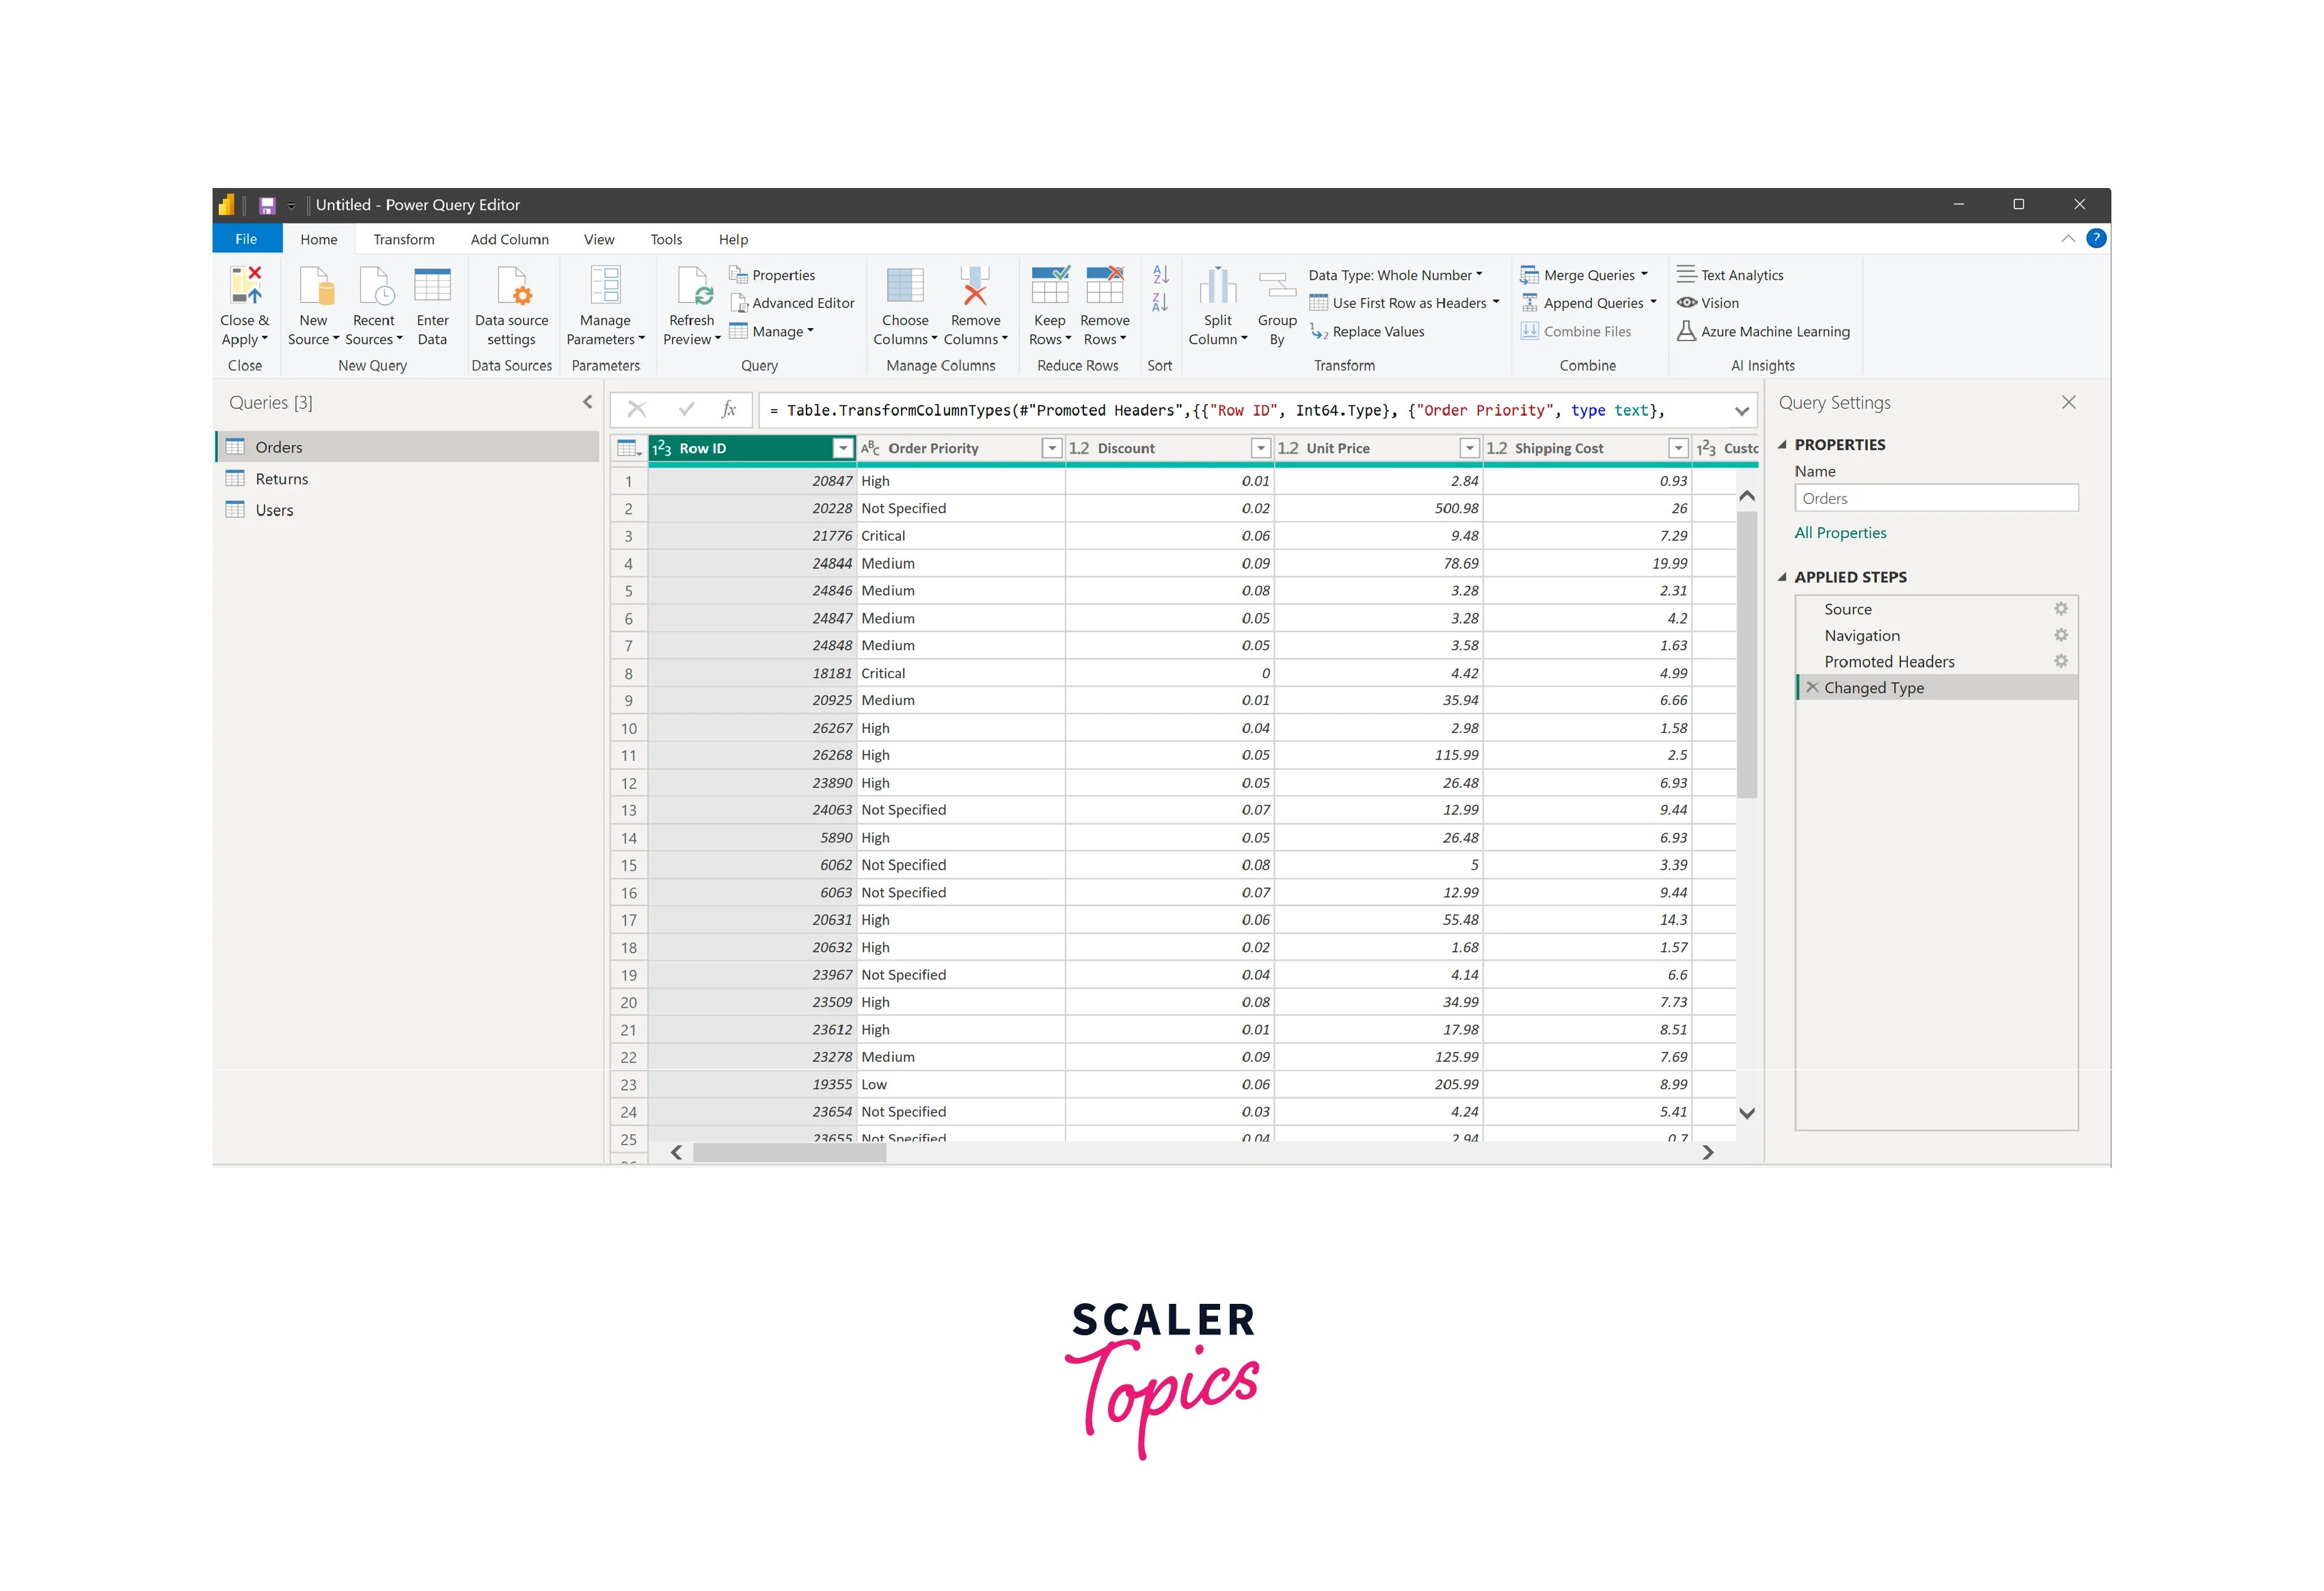Screen dimensions: 2324x1591
Task: Select the Returns query
Action: point(281,479)
